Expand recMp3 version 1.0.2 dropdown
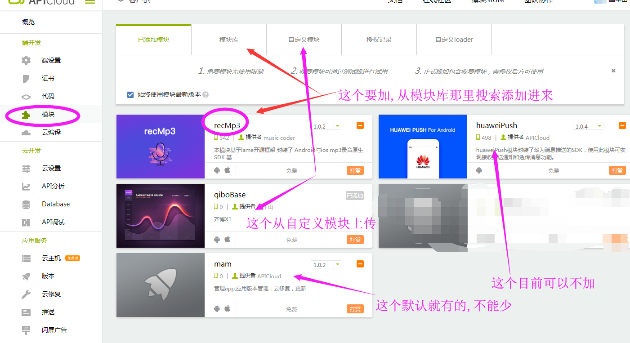 [x=337, y=126]
